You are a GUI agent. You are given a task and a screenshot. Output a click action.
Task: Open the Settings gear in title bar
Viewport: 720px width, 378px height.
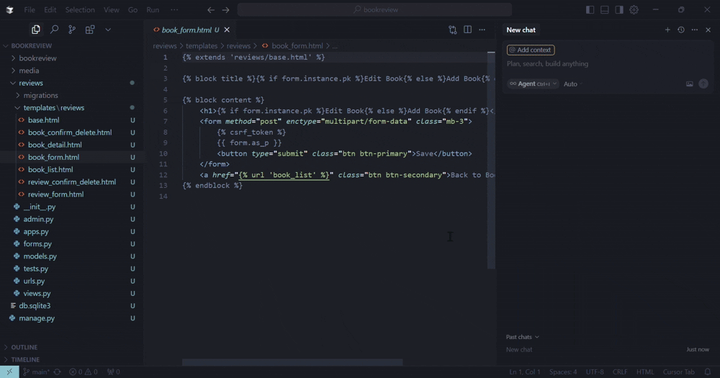click(634, 10)
